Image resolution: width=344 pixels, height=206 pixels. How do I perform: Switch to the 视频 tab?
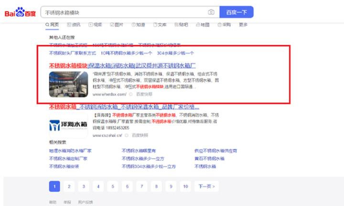tap(95, 25)
